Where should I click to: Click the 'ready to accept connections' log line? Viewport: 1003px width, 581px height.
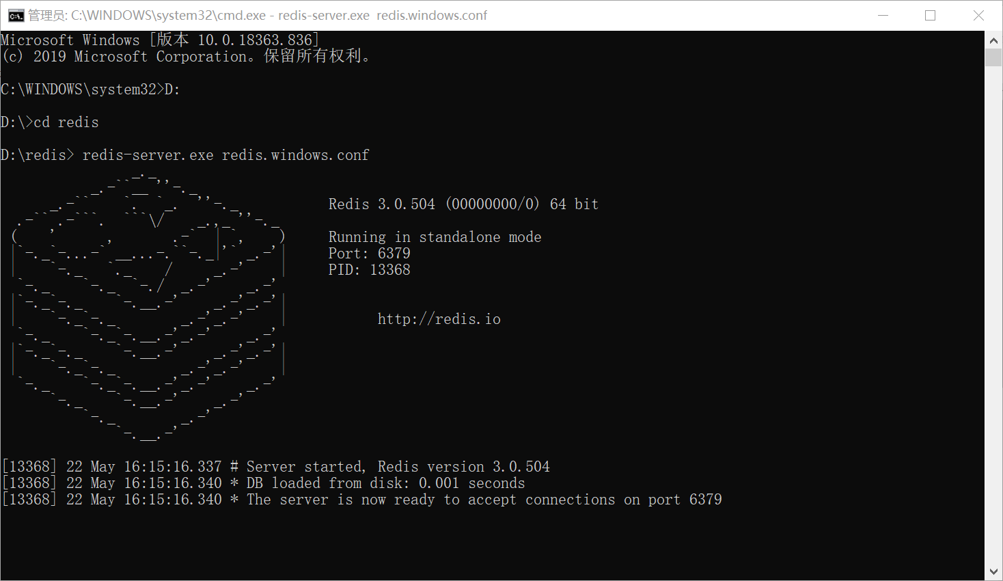(x=361, y=500)
